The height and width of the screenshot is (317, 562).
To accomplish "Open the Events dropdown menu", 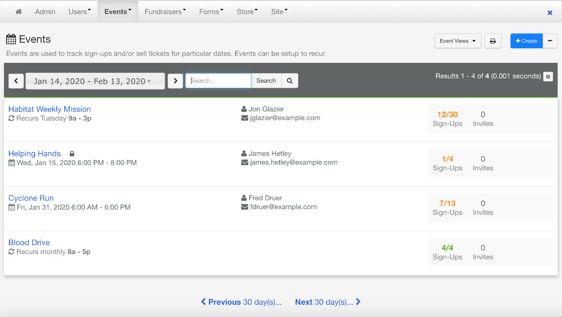I will tap(118, 12).
